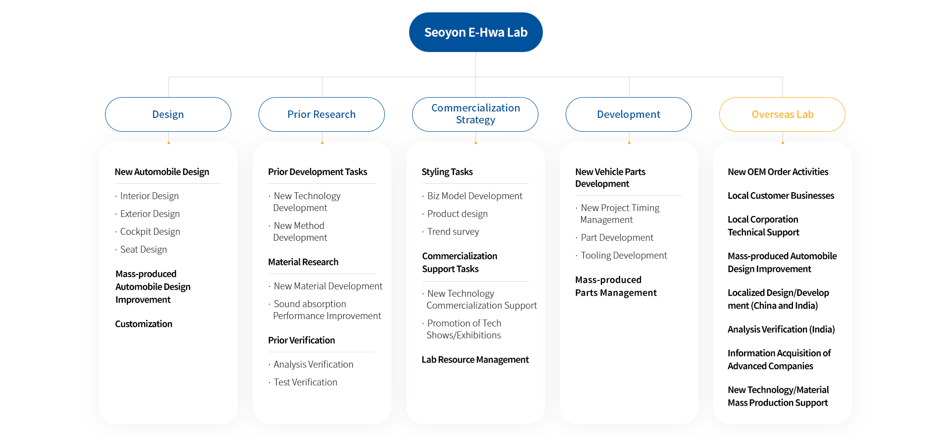951x436 pixels.
Task: Open the Overseas Lab node
Action: 782,114
